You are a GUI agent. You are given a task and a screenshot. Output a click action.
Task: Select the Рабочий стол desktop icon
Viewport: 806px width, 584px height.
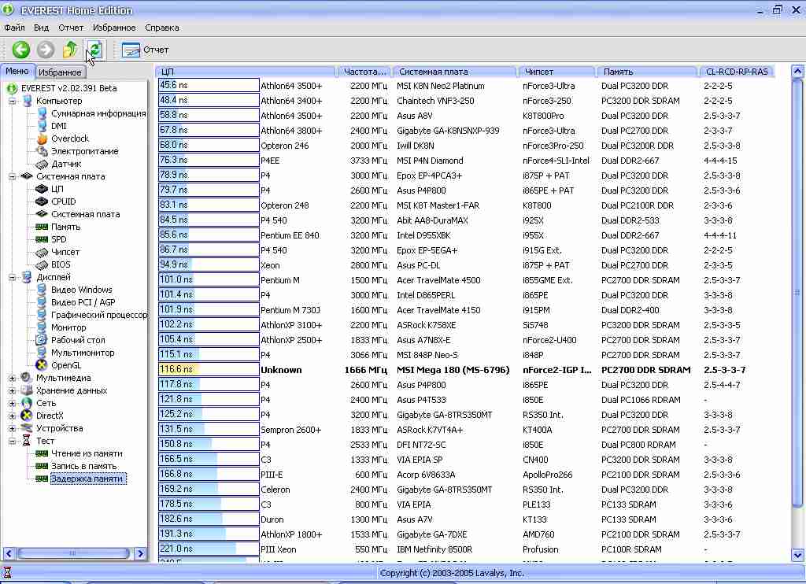[42, 340]
